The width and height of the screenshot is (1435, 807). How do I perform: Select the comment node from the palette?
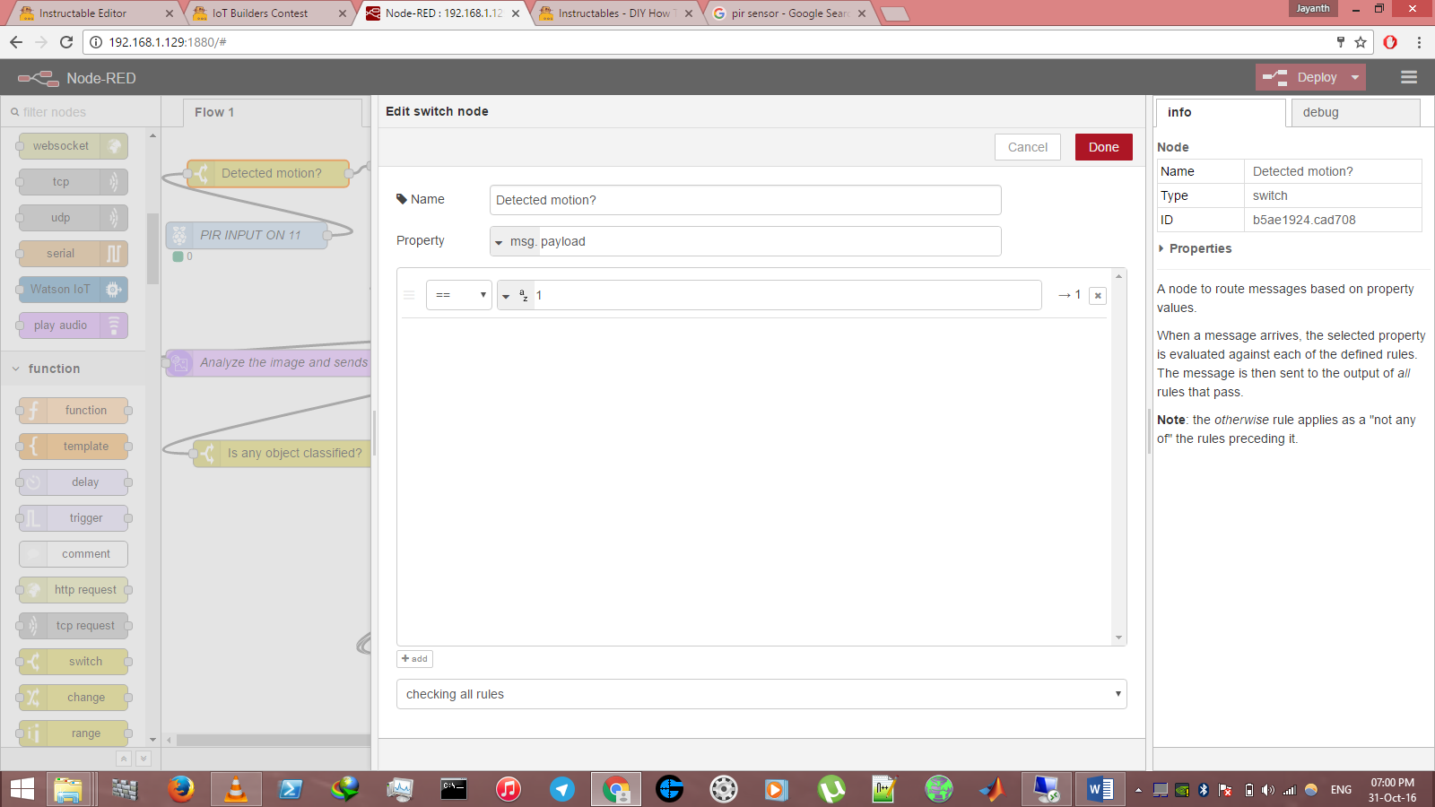tap(72, 553)
